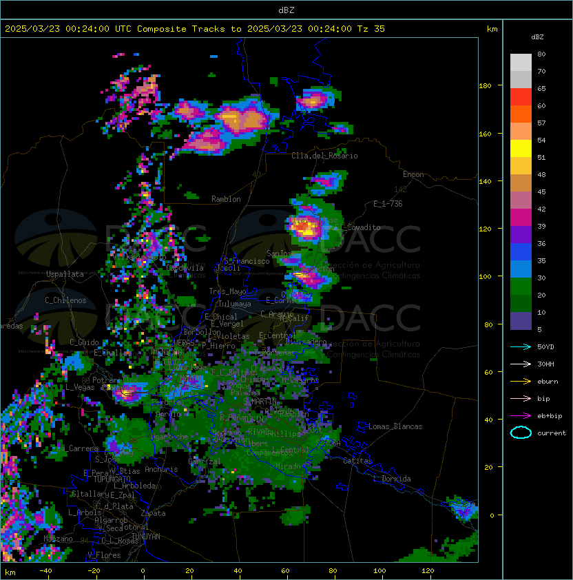Click the 120 mark on horizontal axis
The height and width of the screenshot is (580, 573).
(x=427, y=571)
